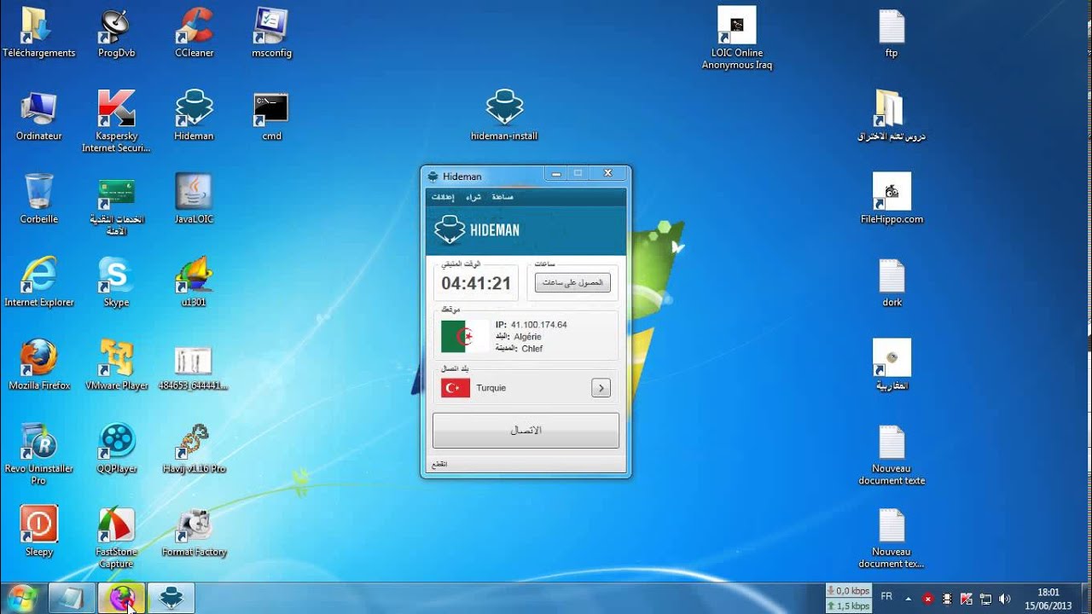Click the FR language indicator
This screenshot has height=614, width=1092.
pos(886,597)
